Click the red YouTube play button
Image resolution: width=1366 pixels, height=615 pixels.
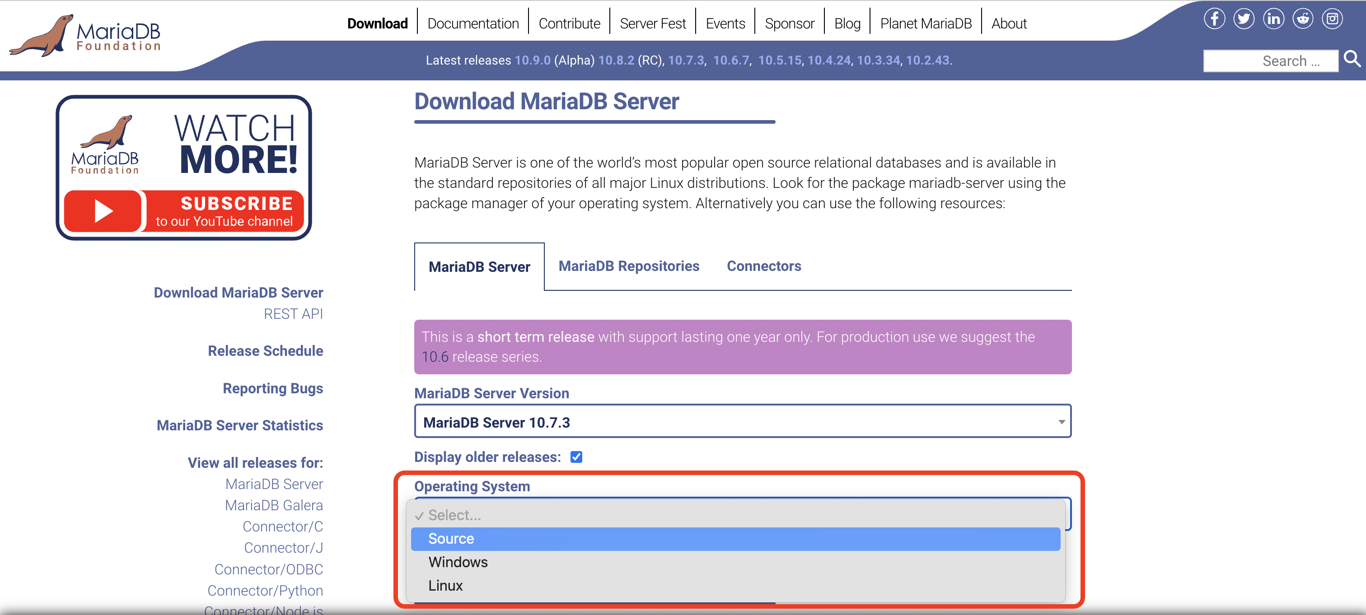[x=103, y=211]
